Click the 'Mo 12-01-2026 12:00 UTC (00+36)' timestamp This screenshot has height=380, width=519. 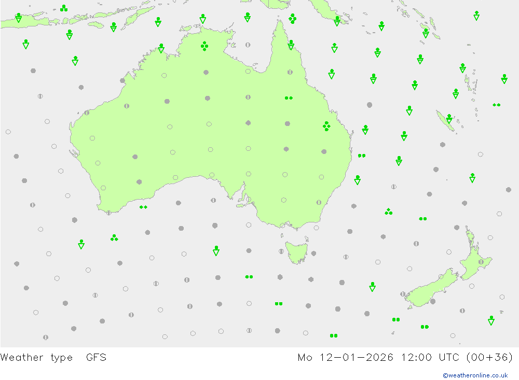click(405, 357)
